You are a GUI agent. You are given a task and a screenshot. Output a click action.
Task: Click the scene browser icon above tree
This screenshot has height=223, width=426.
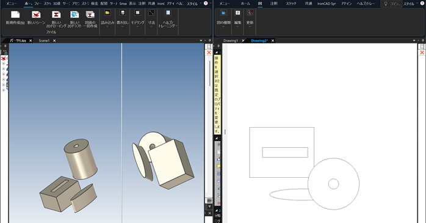5,52
